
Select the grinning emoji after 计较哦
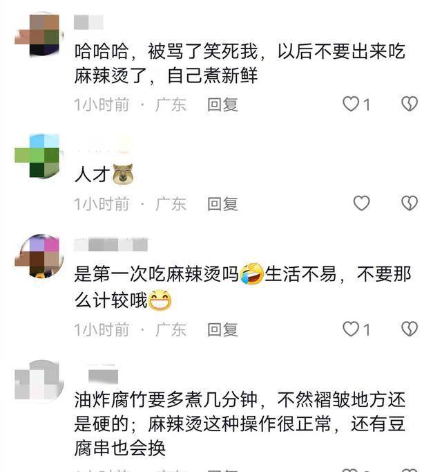coord(160,300)
